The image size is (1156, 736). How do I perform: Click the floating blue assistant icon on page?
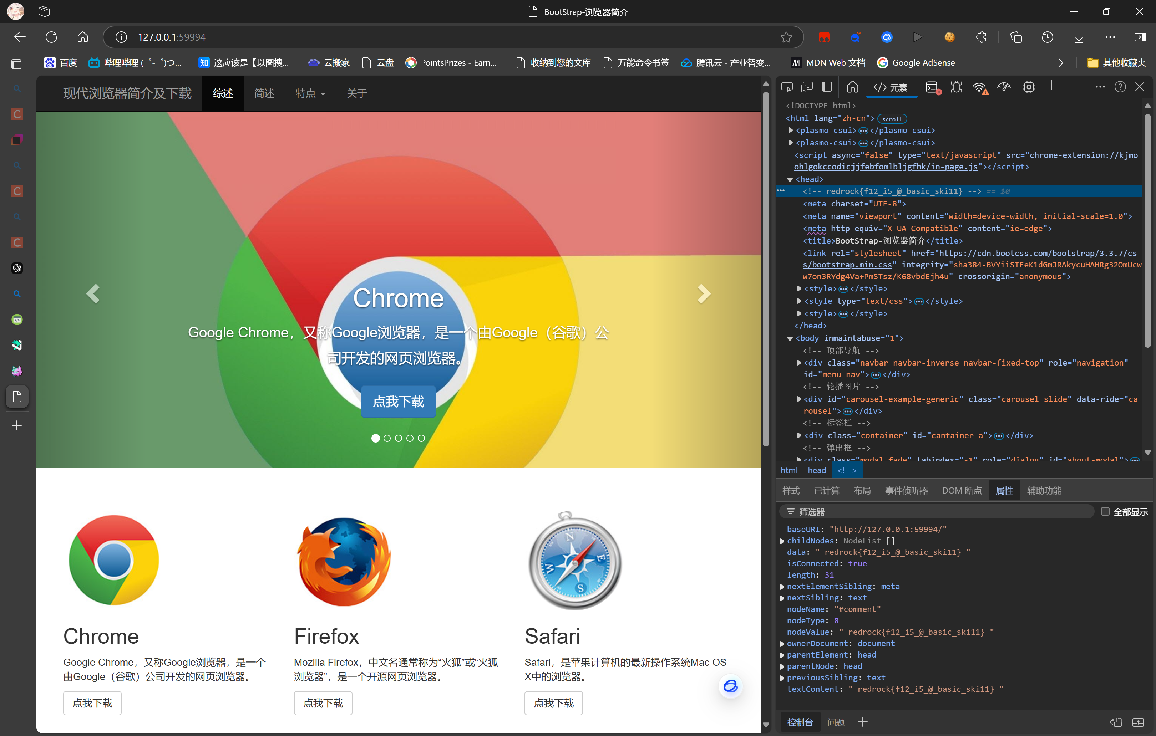(x=730, y=686)
